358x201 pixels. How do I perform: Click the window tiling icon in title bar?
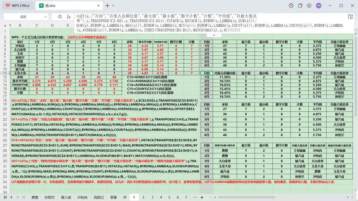pos(300,6)
